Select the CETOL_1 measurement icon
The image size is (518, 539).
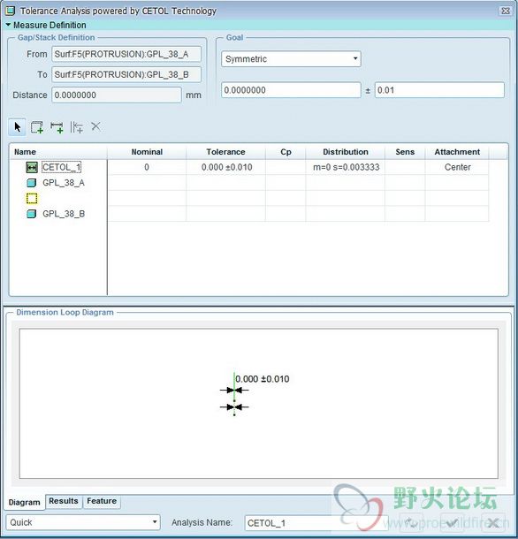[32, 167]
